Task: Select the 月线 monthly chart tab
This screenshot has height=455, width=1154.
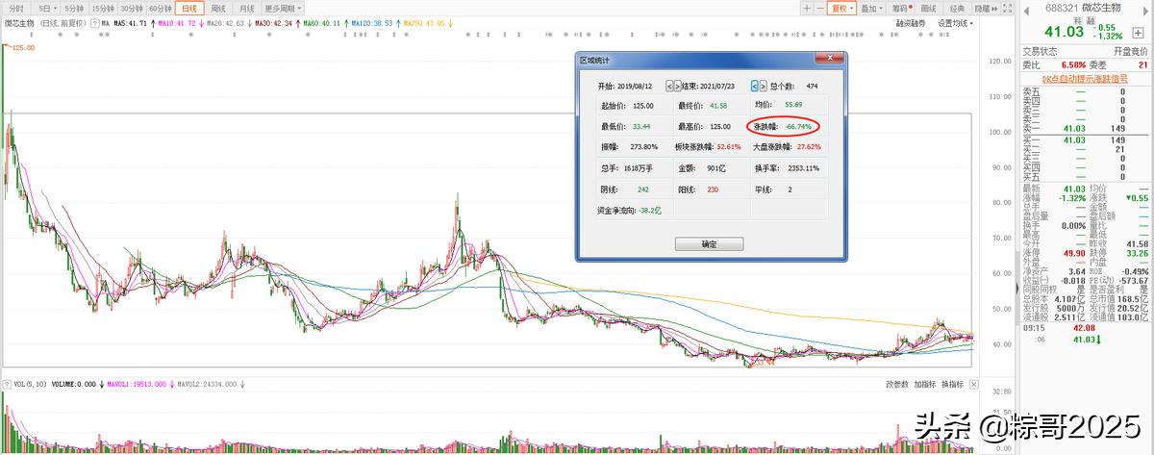Action: point(247,8)
